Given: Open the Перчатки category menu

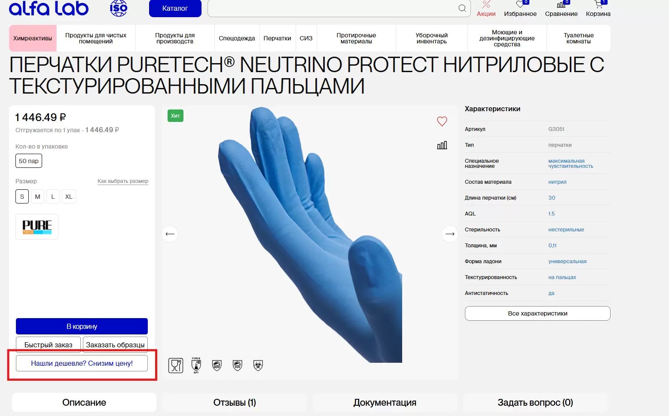Looking at the screenshot, I should tap(278, 38).
